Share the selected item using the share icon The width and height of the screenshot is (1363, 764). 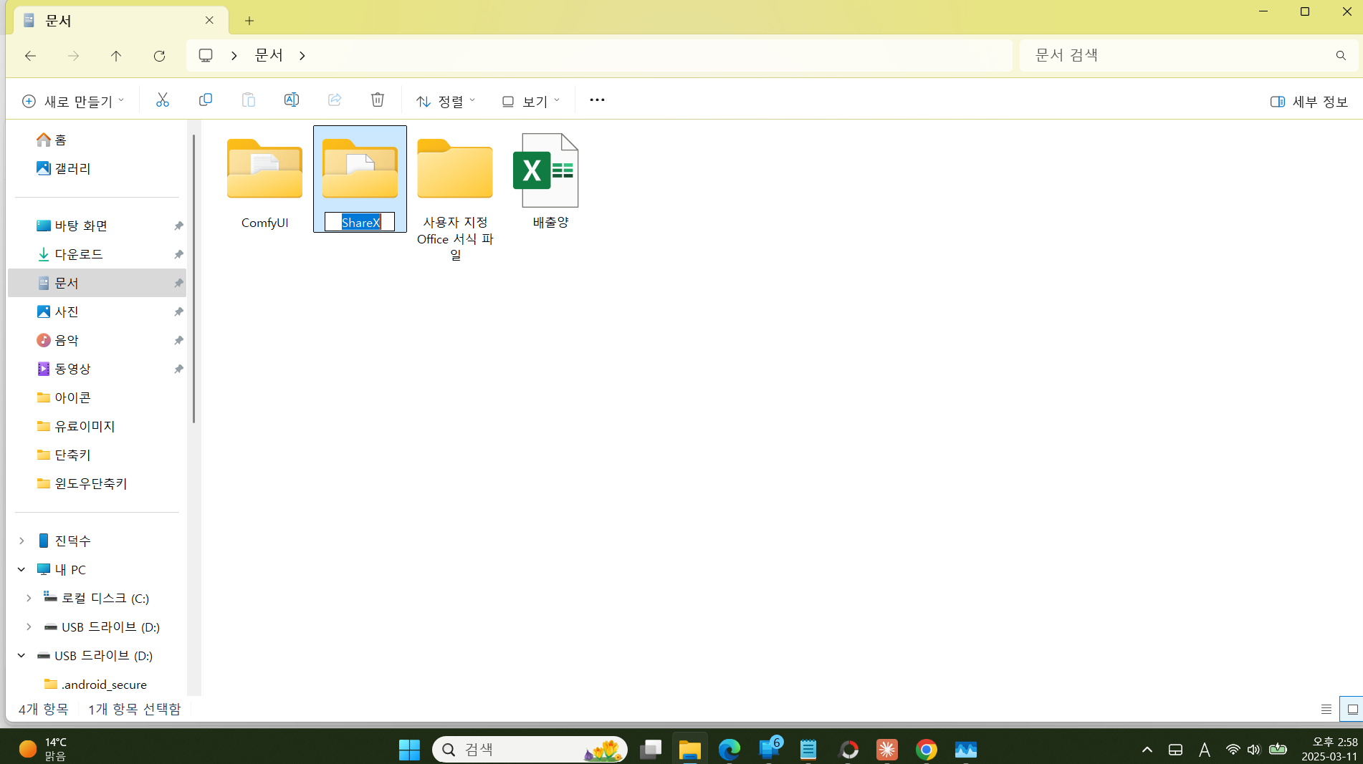click(334, 100)
